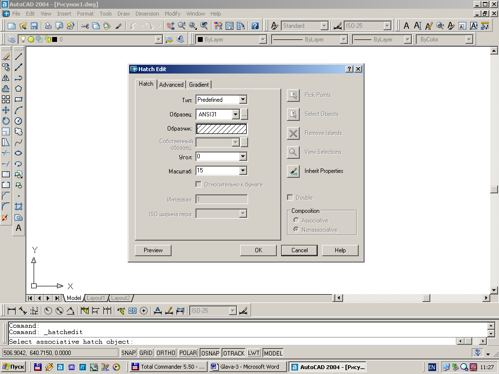This screenshot has width=499, height=374.
Task: Switch to Glava-3 Microsoft Word taskbar item
Action: (248, 367)
